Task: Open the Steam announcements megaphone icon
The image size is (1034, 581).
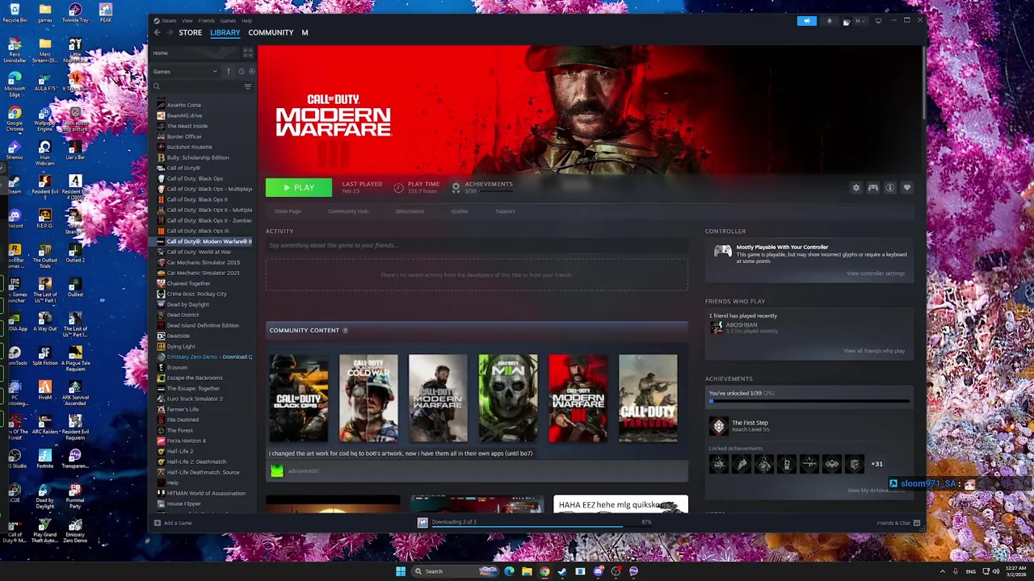Action: (x=806, y=21)
